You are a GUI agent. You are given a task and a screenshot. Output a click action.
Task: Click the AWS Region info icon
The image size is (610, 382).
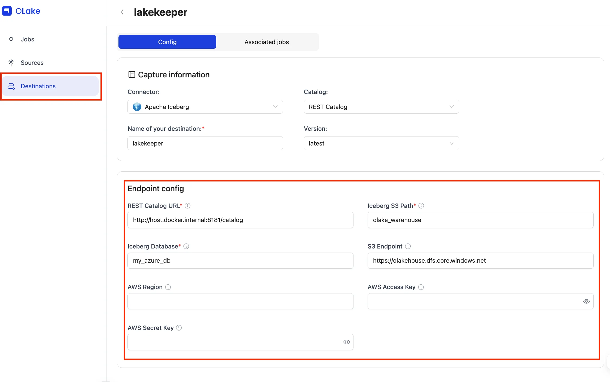pyautogui.click(x=168, y=287)
